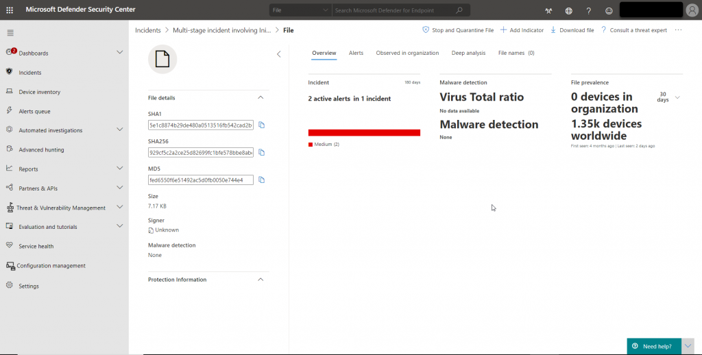Copy the SHA256 hash value

[261, 152]
